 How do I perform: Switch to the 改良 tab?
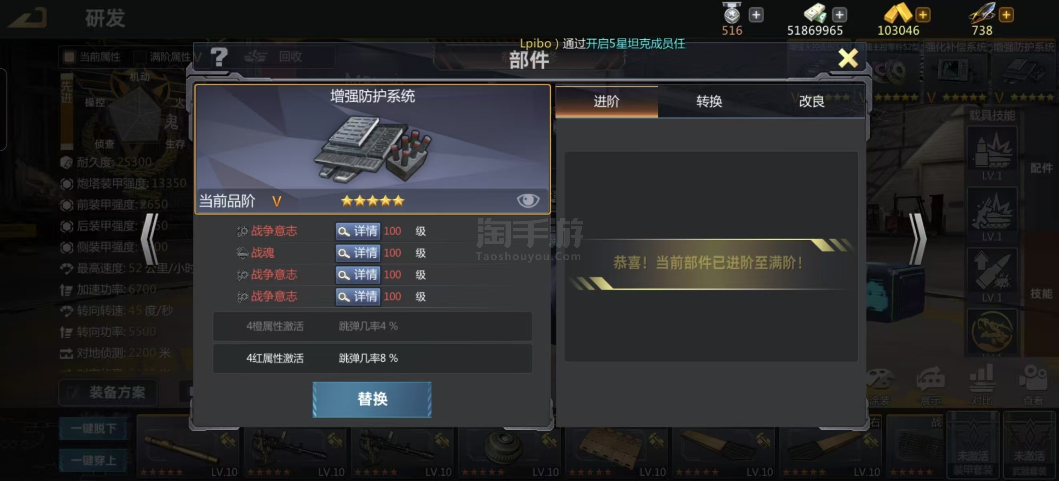[x=812, y=101]
